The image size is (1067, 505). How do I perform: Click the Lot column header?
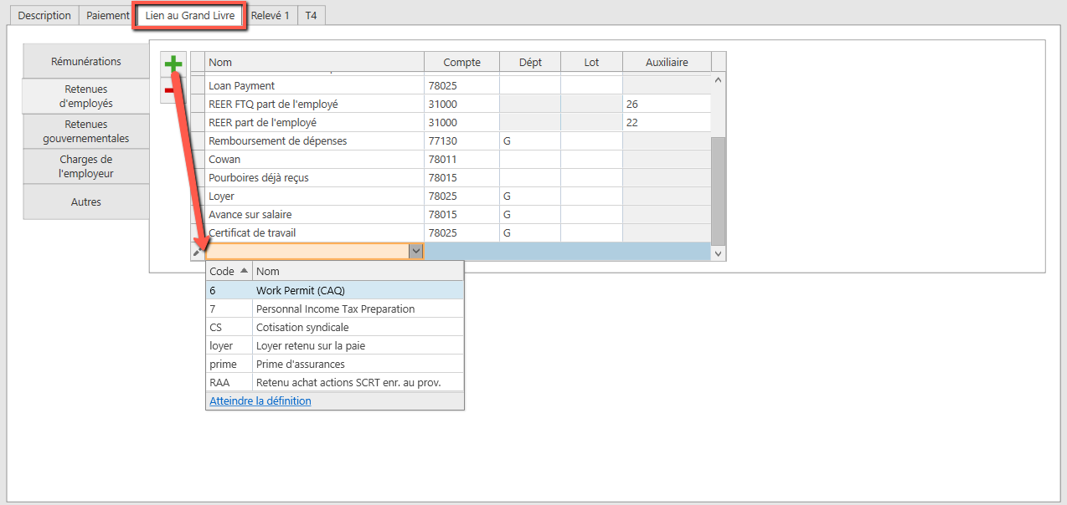point(591,62)
